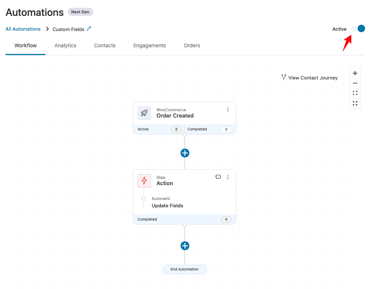Open the Contacts tab

pos(105,45)
